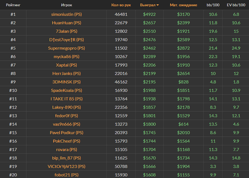Open player simoniustin (PS) profile
249x178 pixels.
[x=67, y=15]
